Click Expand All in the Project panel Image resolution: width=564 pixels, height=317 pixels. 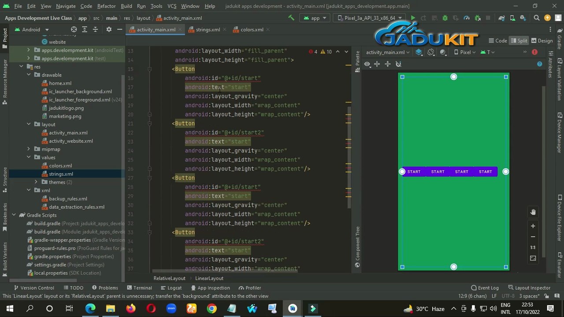(x=85, y=29)
